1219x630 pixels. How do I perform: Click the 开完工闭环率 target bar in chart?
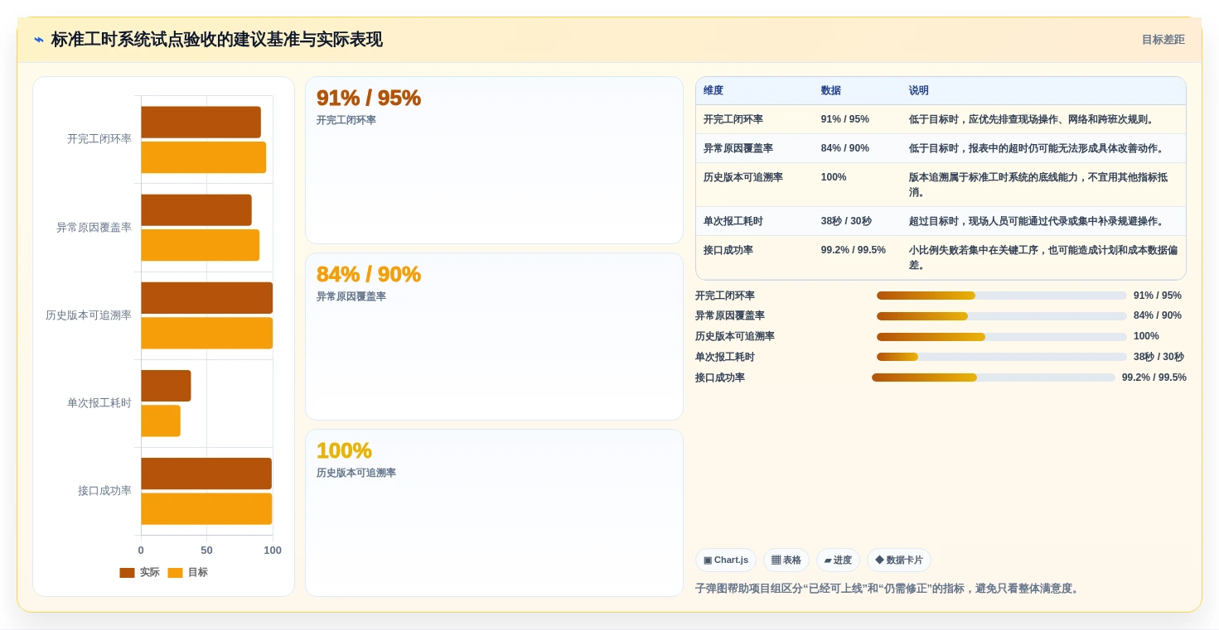203,157
